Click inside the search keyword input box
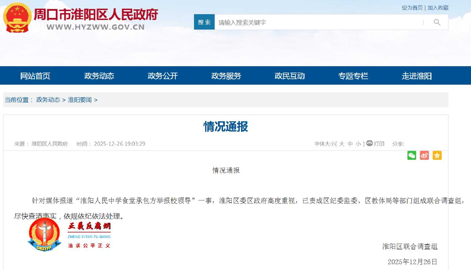 coord(308,22)
